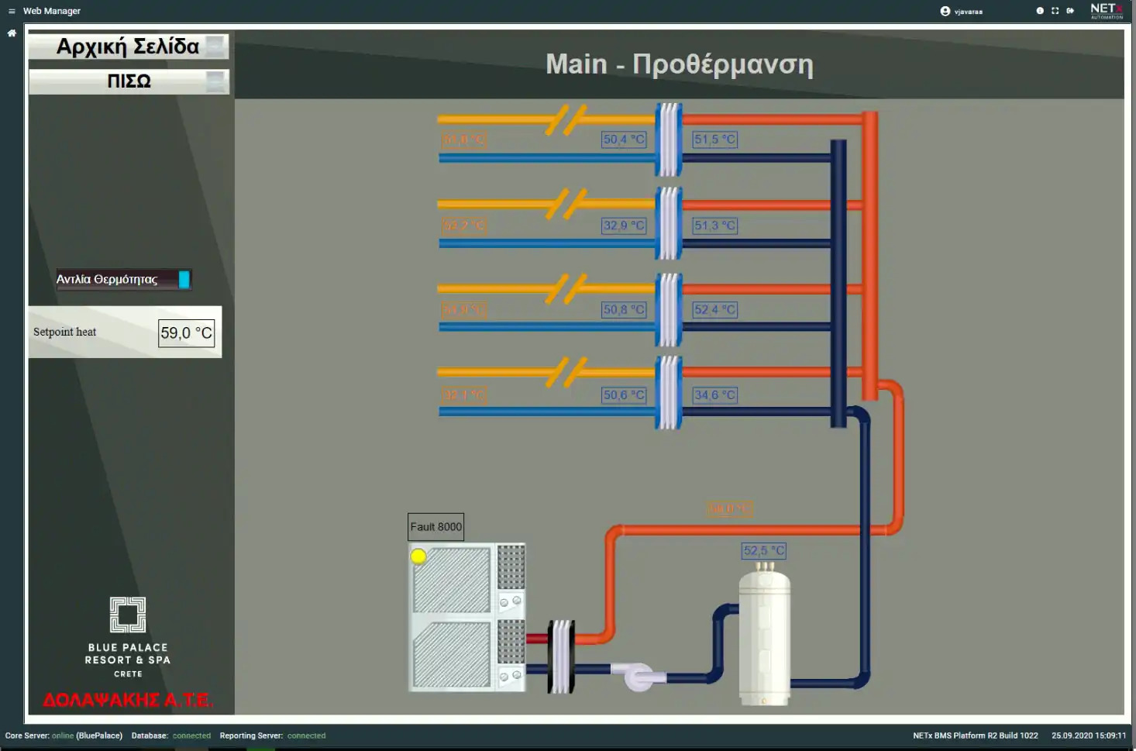Enter fullscreen mode via top bar icon
Viewport: 1136px width, 751px height.
(x=1055, y=11)
